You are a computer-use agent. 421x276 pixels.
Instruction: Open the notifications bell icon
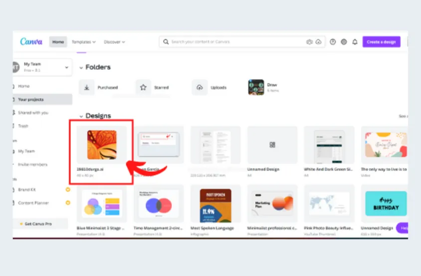coord(355,41)
